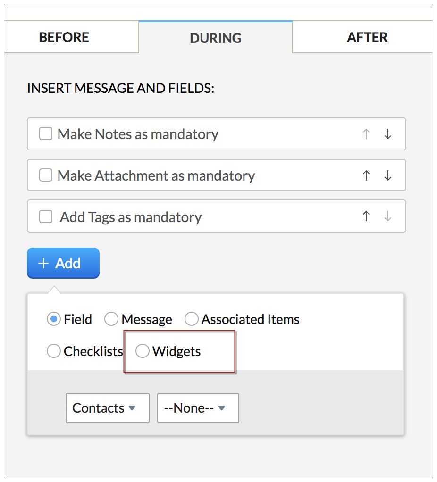Viewport: 437px width, 482px height.
Task: Expand the --None-- field dropdown
Action: 198,408
